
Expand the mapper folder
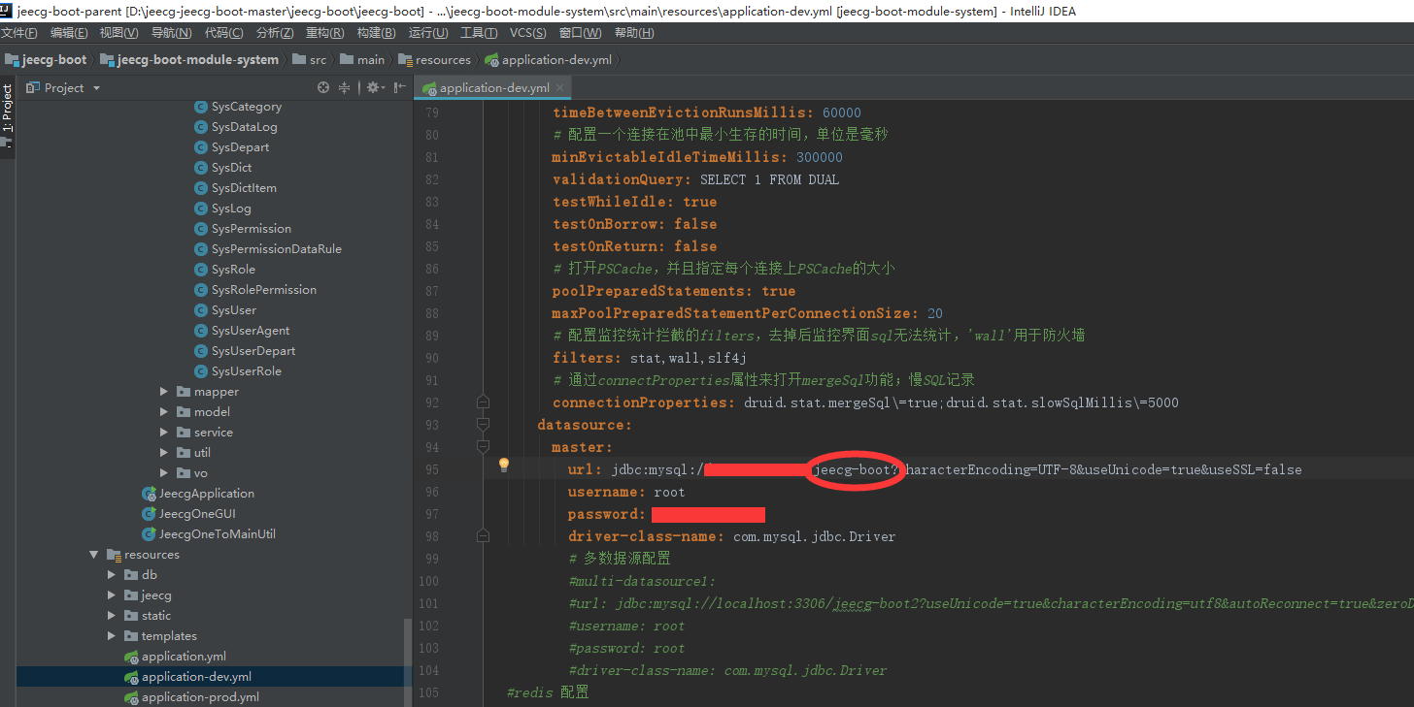(163, 391)
